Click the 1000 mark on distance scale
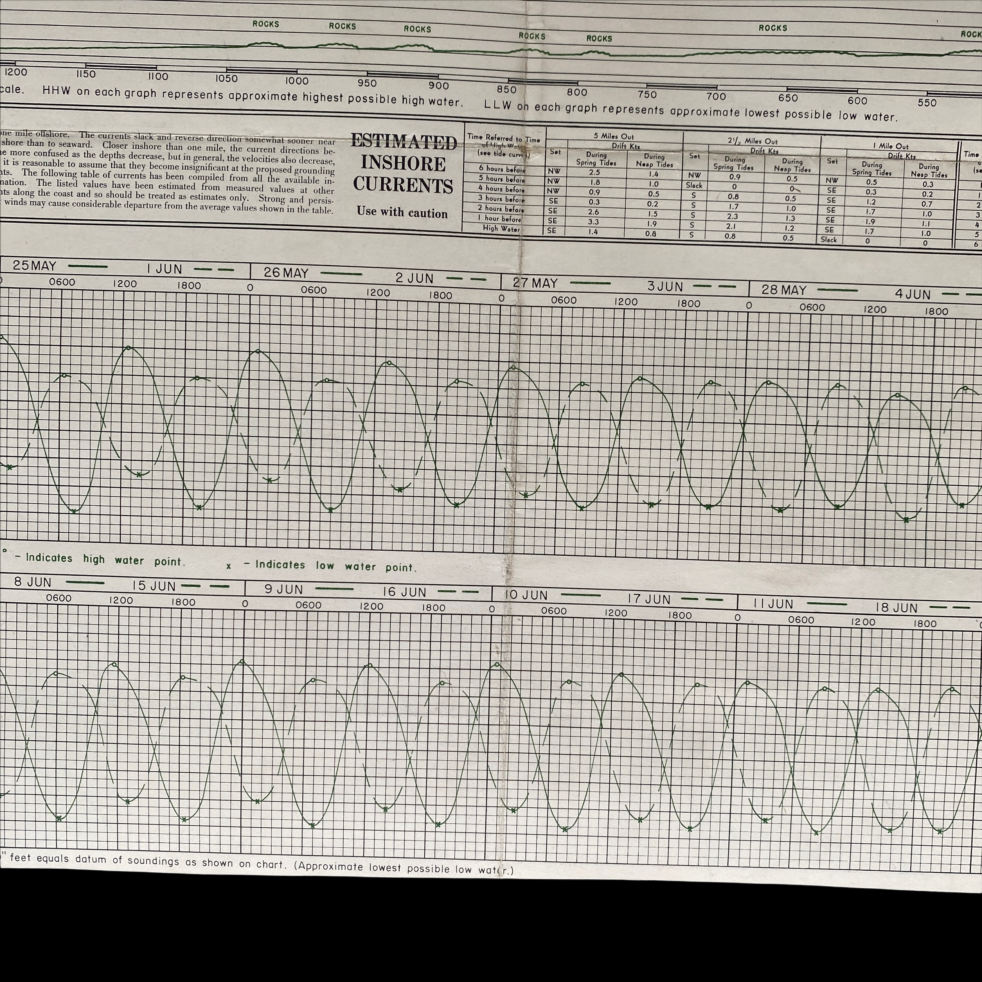982x982 pixels. pos(297,81)
